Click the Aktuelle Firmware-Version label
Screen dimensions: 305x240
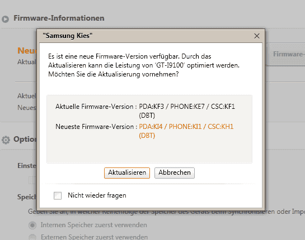tap(96, 107)
